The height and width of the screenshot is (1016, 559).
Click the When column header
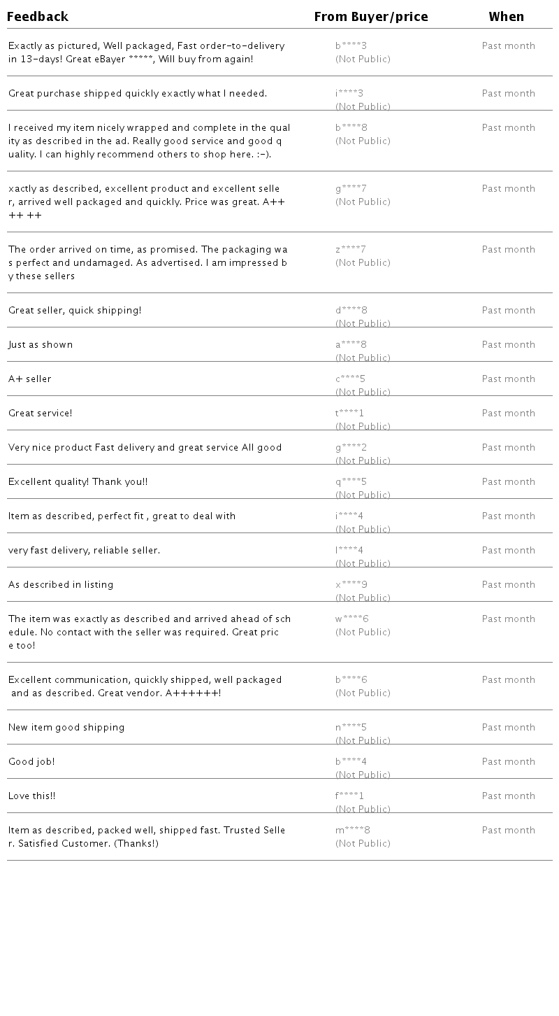[x=507, y=17]
